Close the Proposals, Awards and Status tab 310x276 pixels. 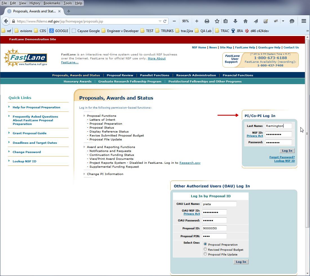click(x=59, y=11)
